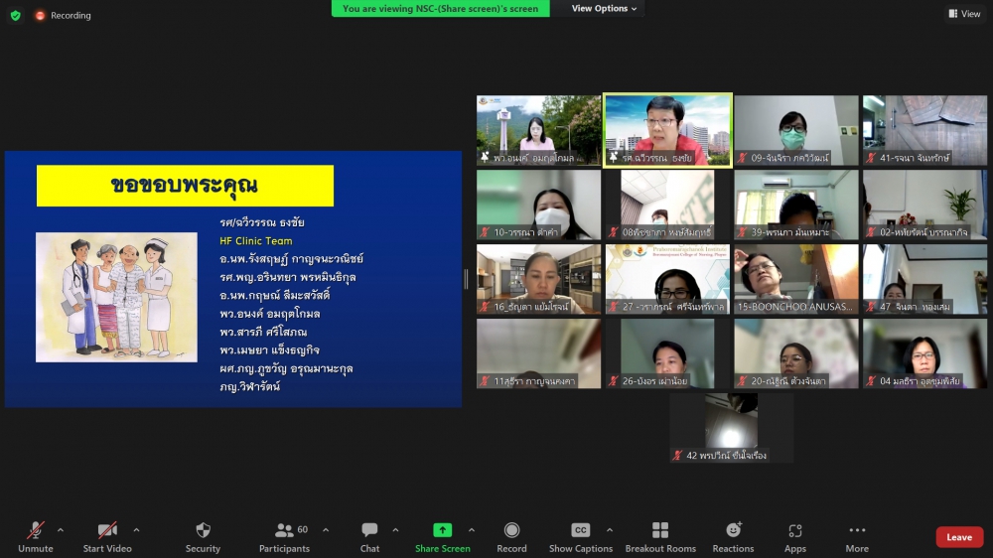Expand audio options arrow beside Unmute
The width and height of the screenshot is (993, 558).
click(61, 529)
